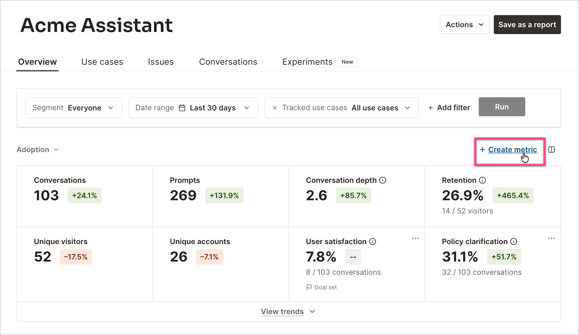Click the Conversations value 103
The height and width of the screenshot is (335, 579).
coord(46,196)
